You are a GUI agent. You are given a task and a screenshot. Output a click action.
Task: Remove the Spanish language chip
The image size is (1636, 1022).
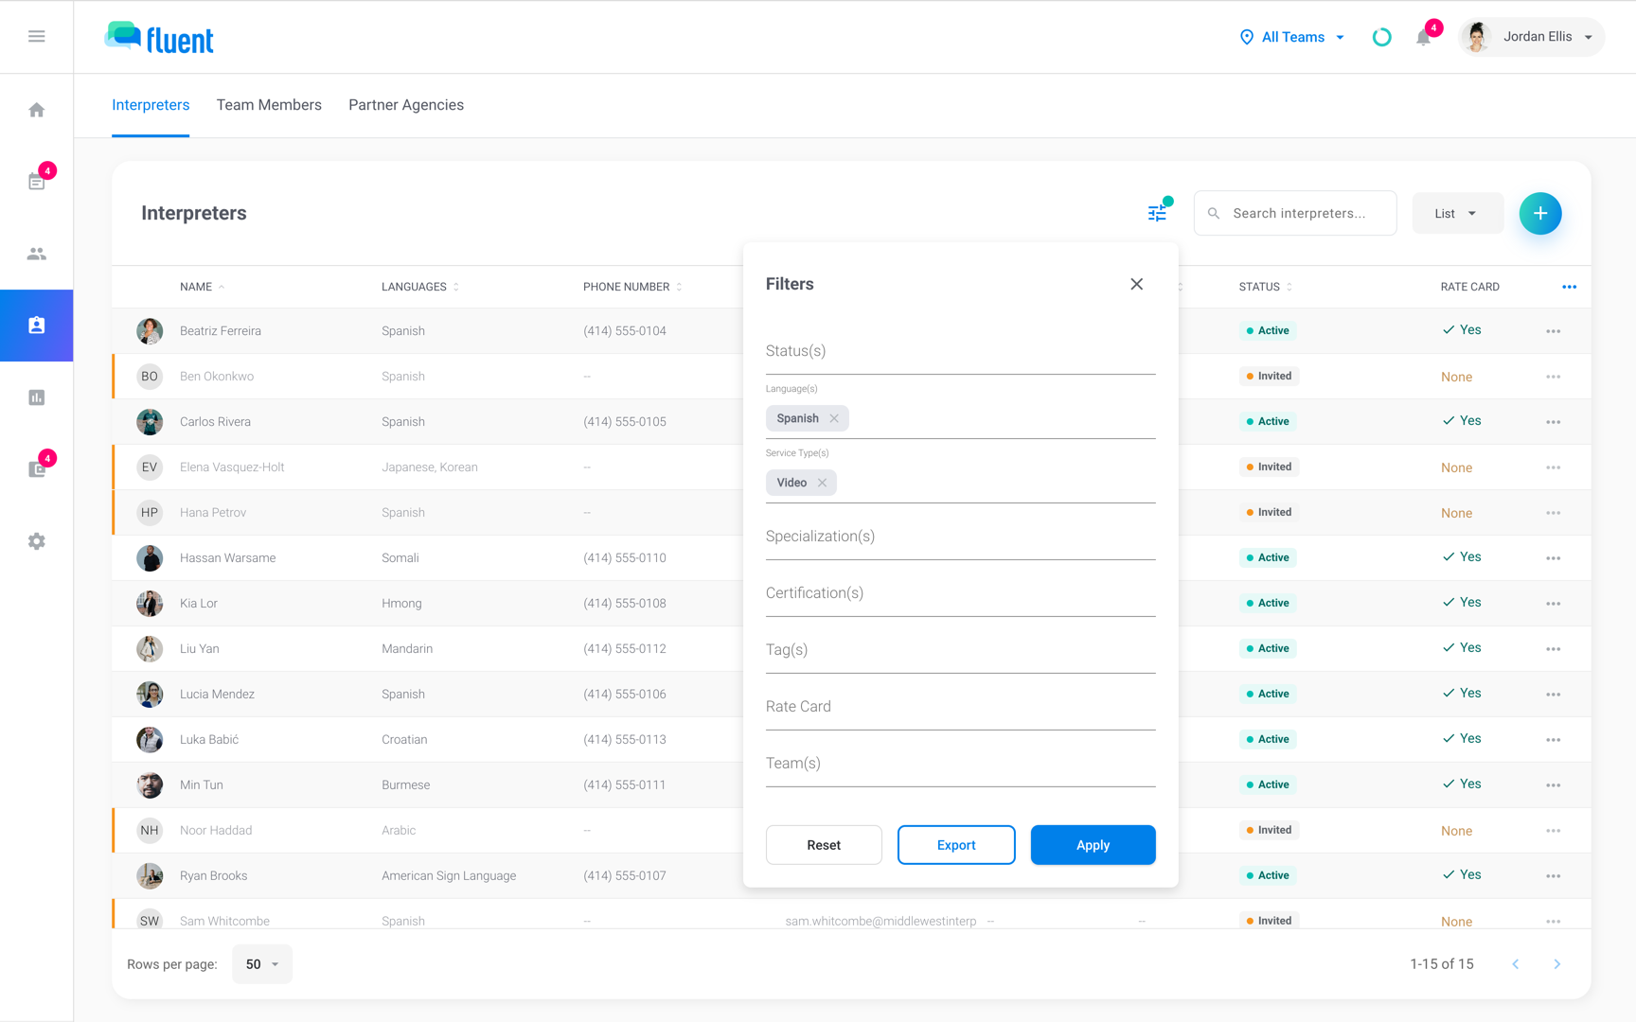pyautogui.click(x=834, y=418)
